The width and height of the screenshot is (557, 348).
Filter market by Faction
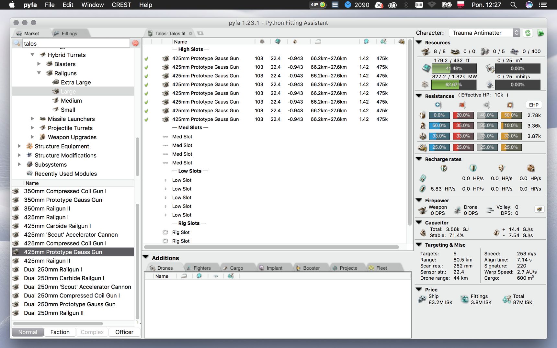click(x=60, y=332)
